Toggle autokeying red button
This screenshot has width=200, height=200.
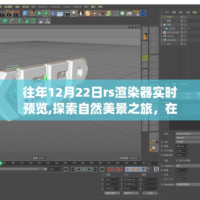(115, 169)
